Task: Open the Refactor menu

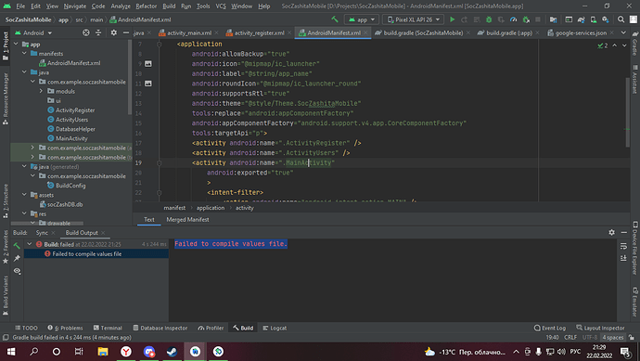Action: (x=146, y=6)
